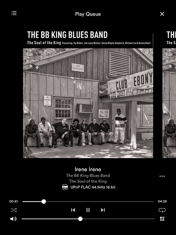Click the Irene Irene song title

(x=88, y=169)
